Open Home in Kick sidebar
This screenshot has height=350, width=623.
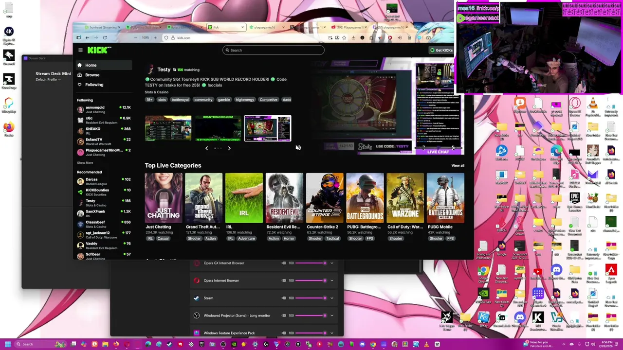point(103,65)
